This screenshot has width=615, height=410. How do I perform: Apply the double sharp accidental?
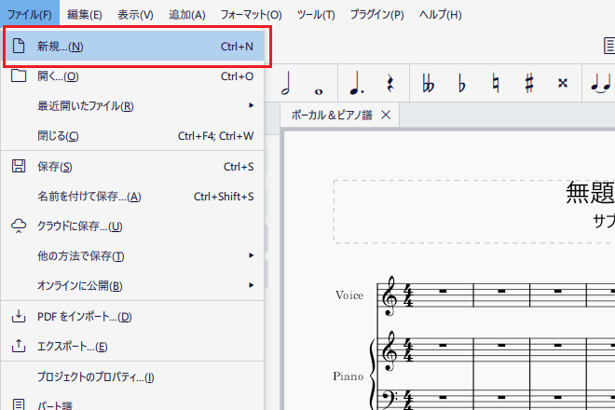(562, 83)
